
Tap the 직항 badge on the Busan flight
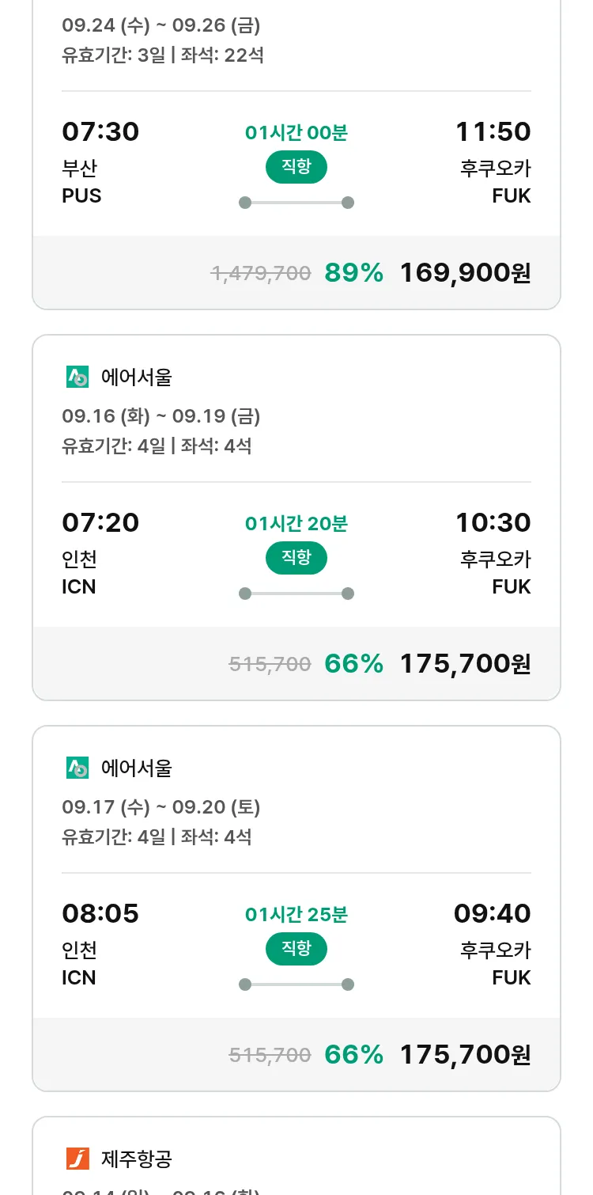click(296, 167)
